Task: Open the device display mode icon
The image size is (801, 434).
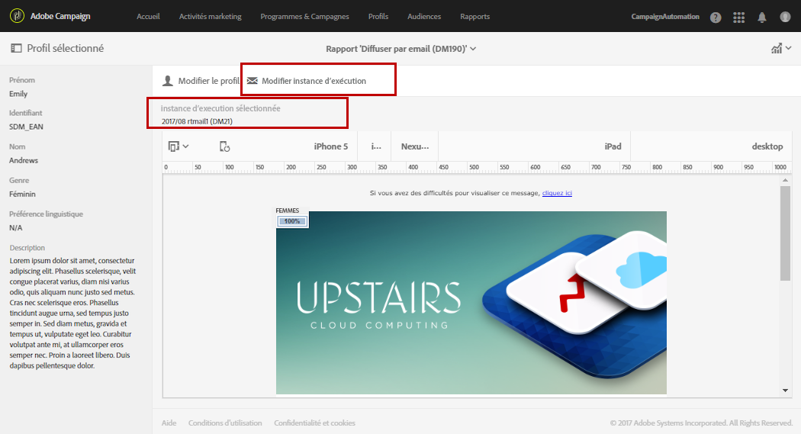Action: [x=174, y=146]
